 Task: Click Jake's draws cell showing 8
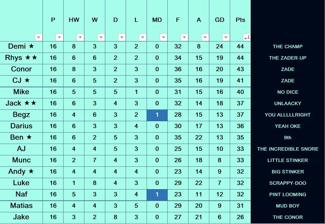pos(116,217)
